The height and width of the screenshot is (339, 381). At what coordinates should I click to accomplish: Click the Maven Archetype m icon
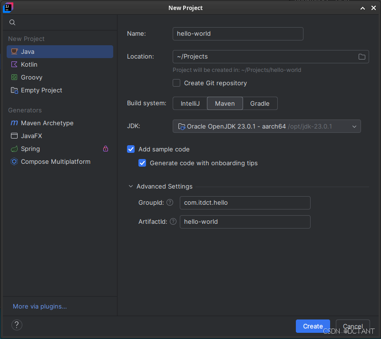(x=14, y=123)
